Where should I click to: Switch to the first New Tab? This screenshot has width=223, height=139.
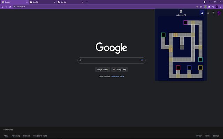tap(42, 2)
